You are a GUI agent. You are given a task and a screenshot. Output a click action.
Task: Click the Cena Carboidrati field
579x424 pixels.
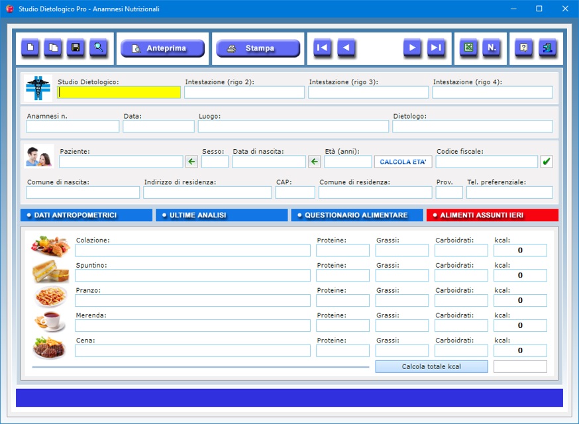[x=461, y=351]
